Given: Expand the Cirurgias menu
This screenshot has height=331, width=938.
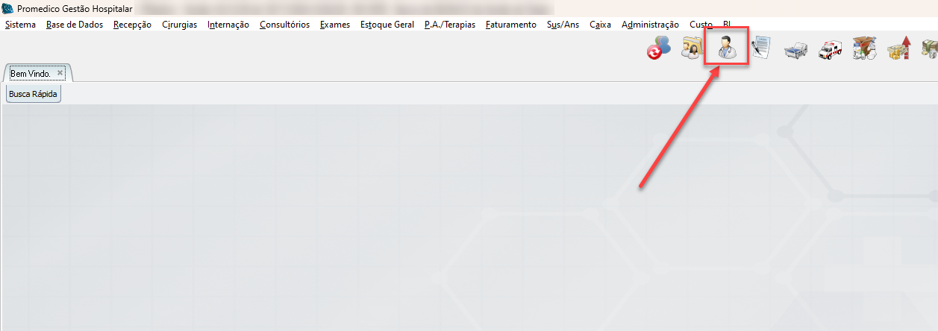Looking at the screenshot, I should [179, 25].
